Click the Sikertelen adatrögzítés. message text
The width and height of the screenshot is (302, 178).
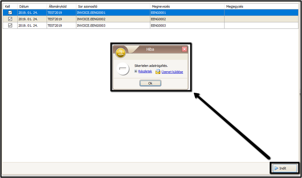pos(151,66)
